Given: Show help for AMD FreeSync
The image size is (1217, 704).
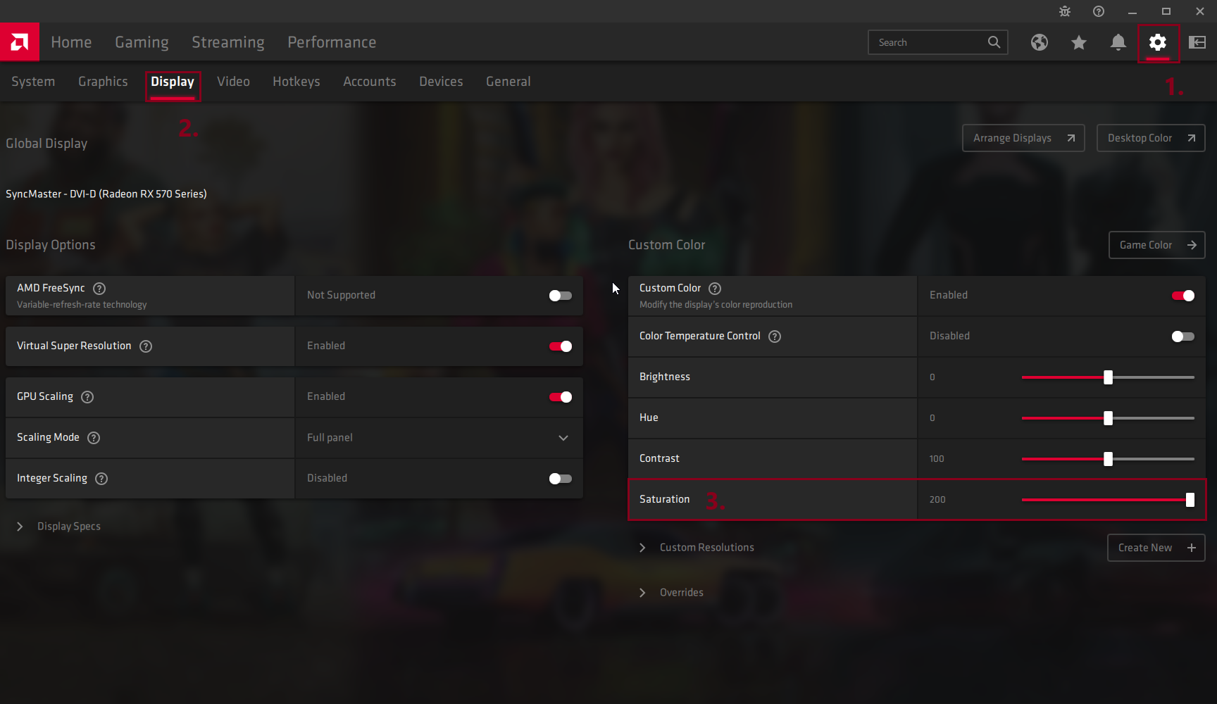Looking at the screenshot, I should (x=99, y=288).
